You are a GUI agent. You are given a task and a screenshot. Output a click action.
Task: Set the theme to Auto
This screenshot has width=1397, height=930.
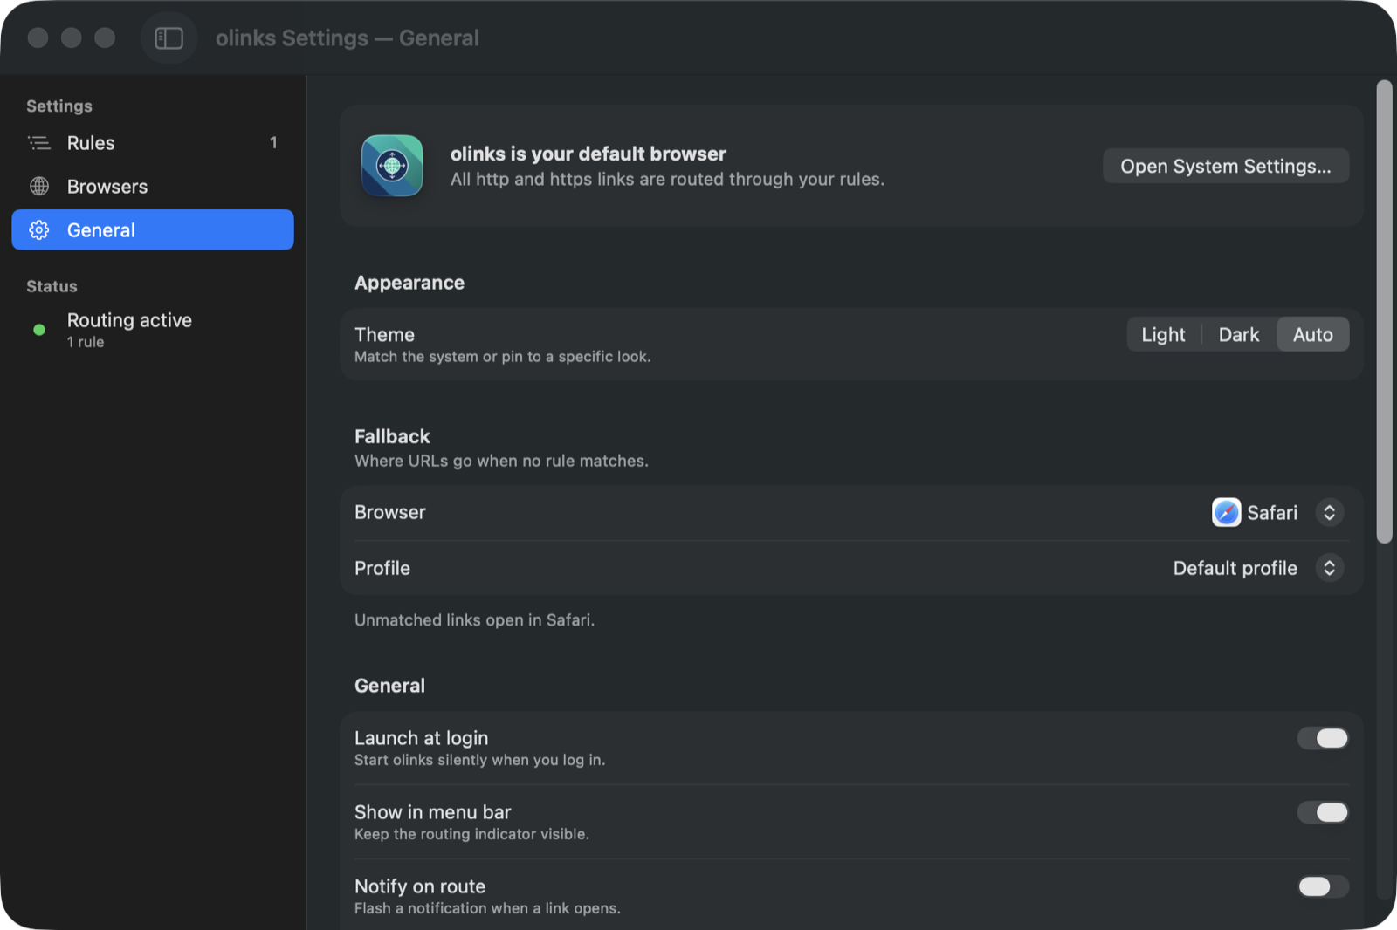tap(1312, 335)
